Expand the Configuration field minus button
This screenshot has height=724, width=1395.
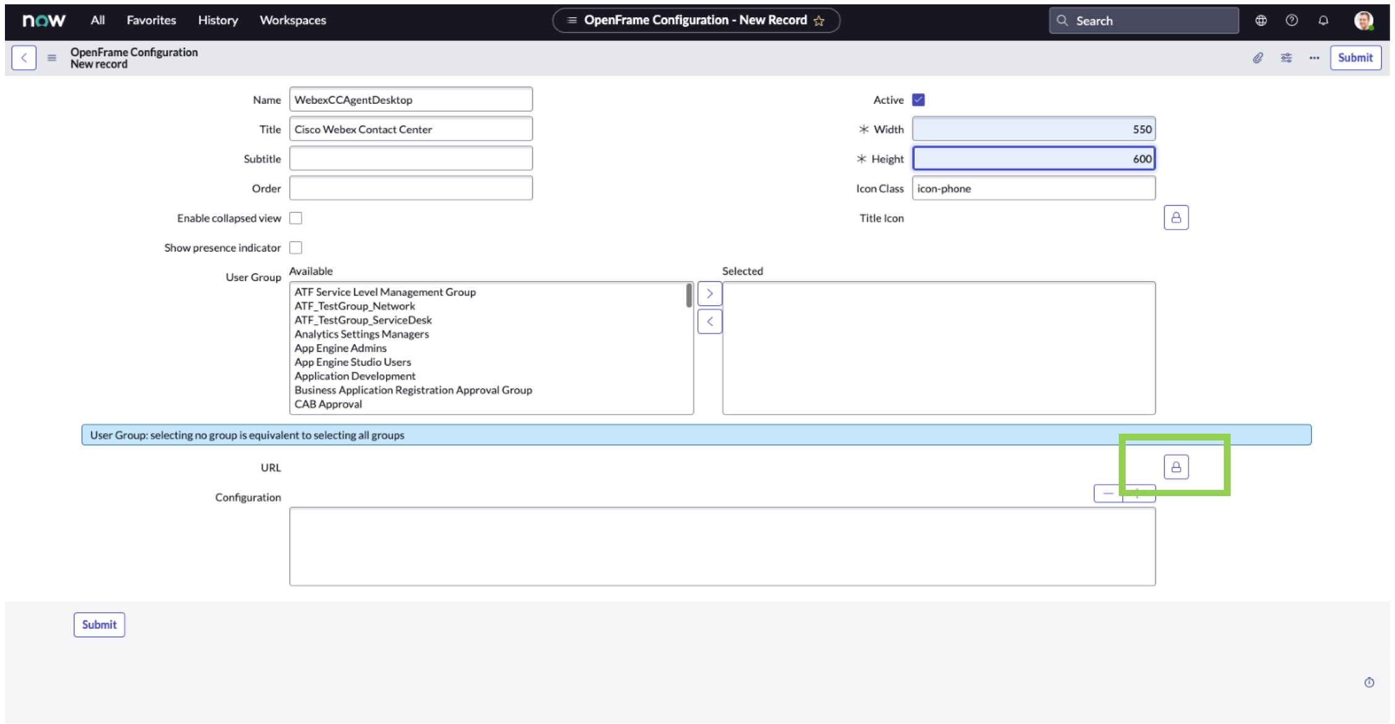[1108, 494]
